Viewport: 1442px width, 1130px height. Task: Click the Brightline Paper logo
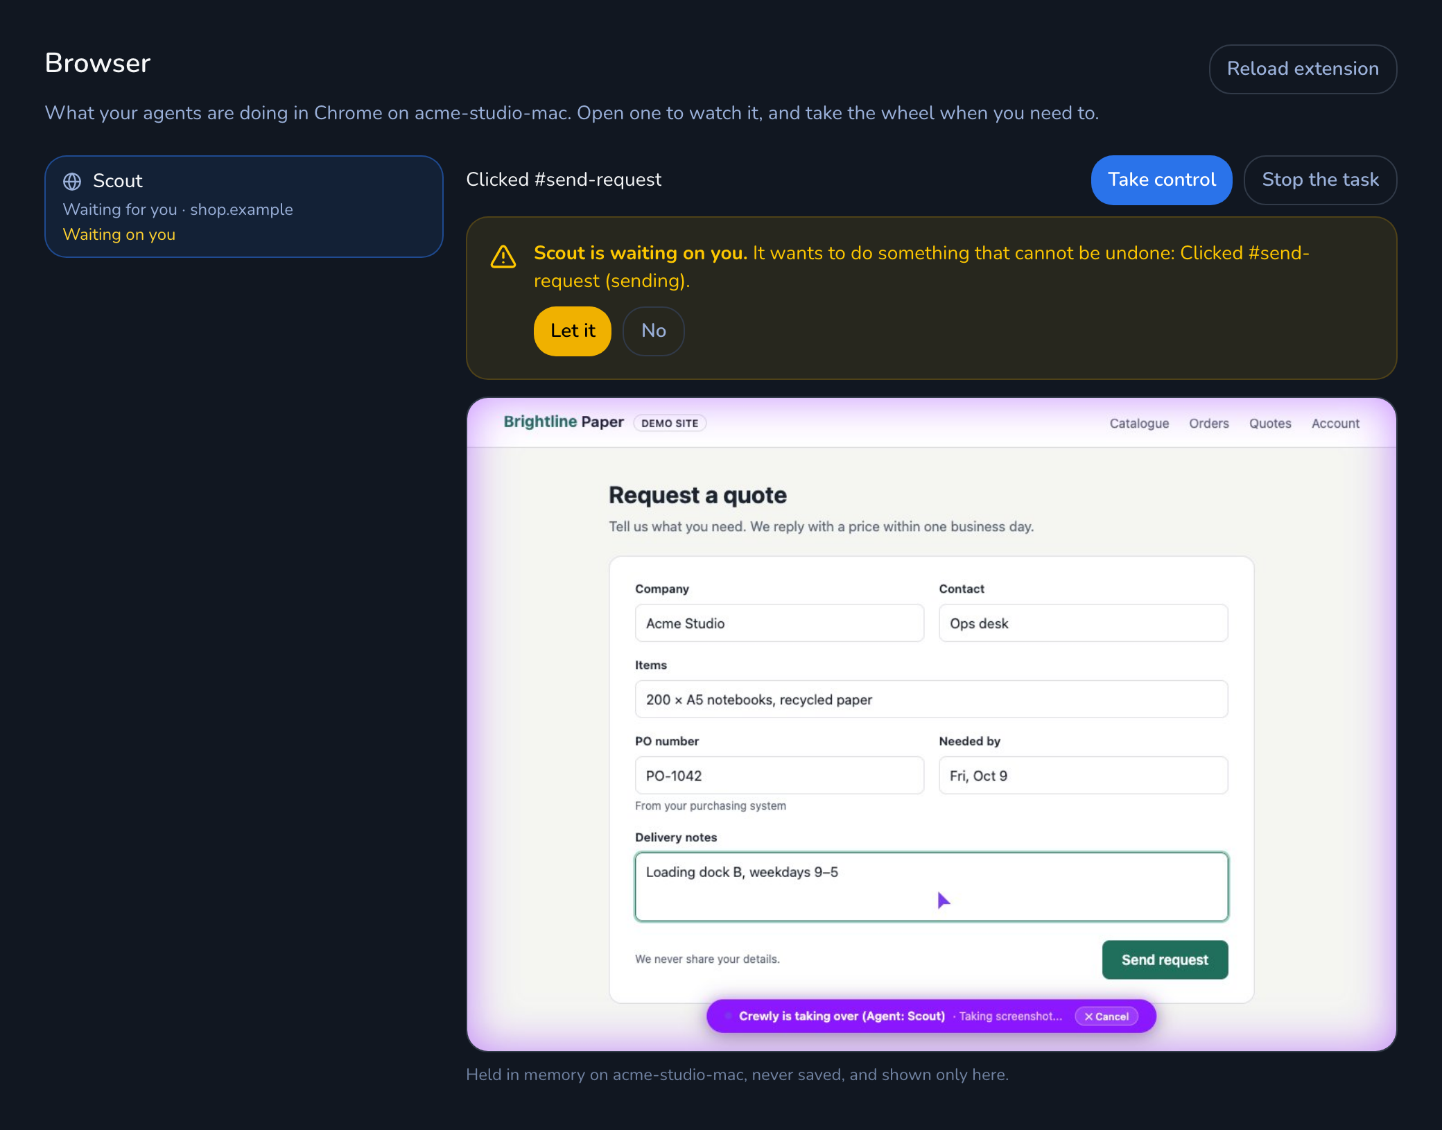tap(564, 421)
